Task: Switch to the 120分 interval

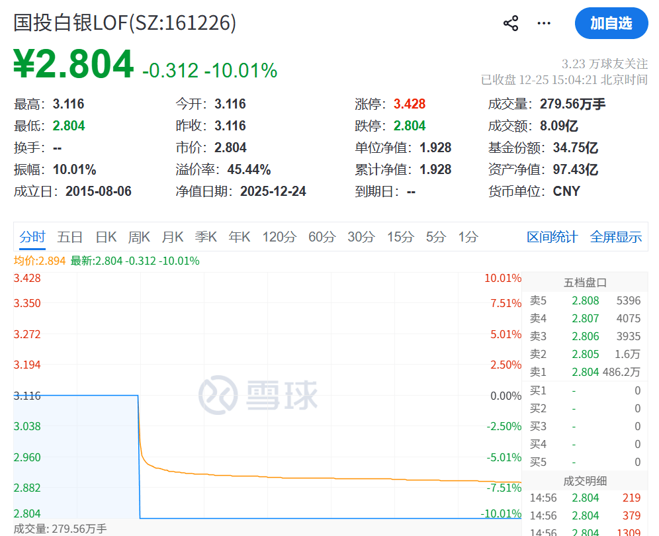Action: (279, 237)
